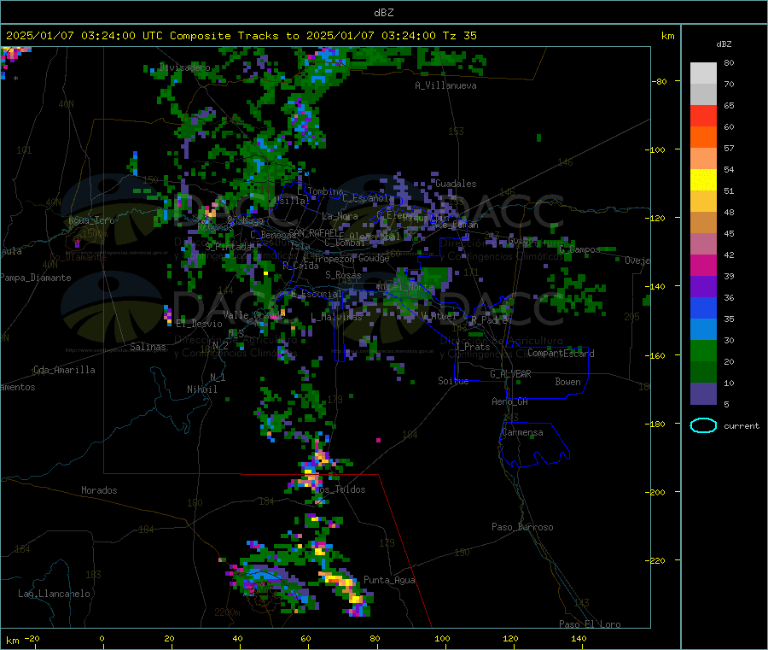Click the '100' tick on the horizontal km axis
This screenshot has height=650, width=768.
point(442,639)
